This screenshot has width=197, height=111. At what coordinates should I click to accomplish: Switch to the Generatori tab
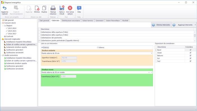click(x=99, y=21)
